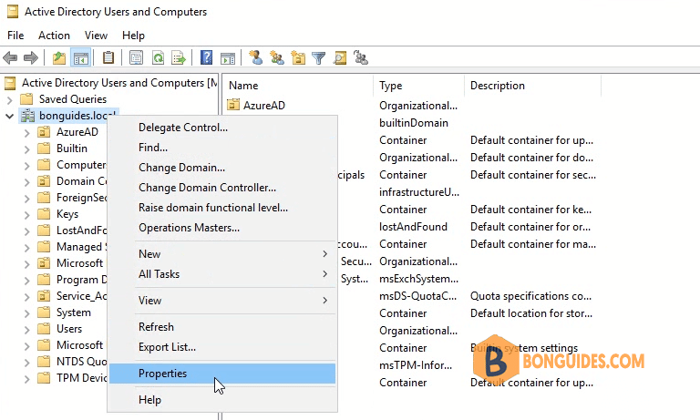Click the green Refresh toolbar icon
700x420 pixels.
158,58
